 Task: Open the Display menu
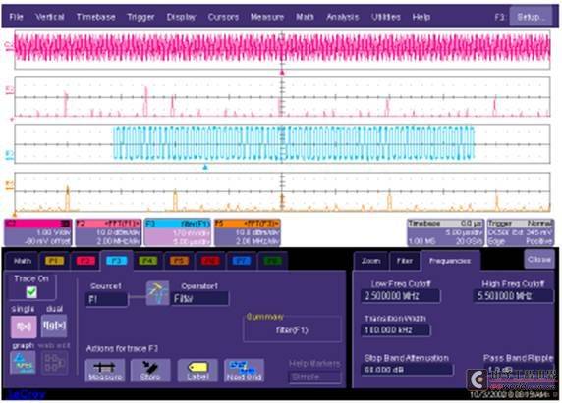pos(181,17)
